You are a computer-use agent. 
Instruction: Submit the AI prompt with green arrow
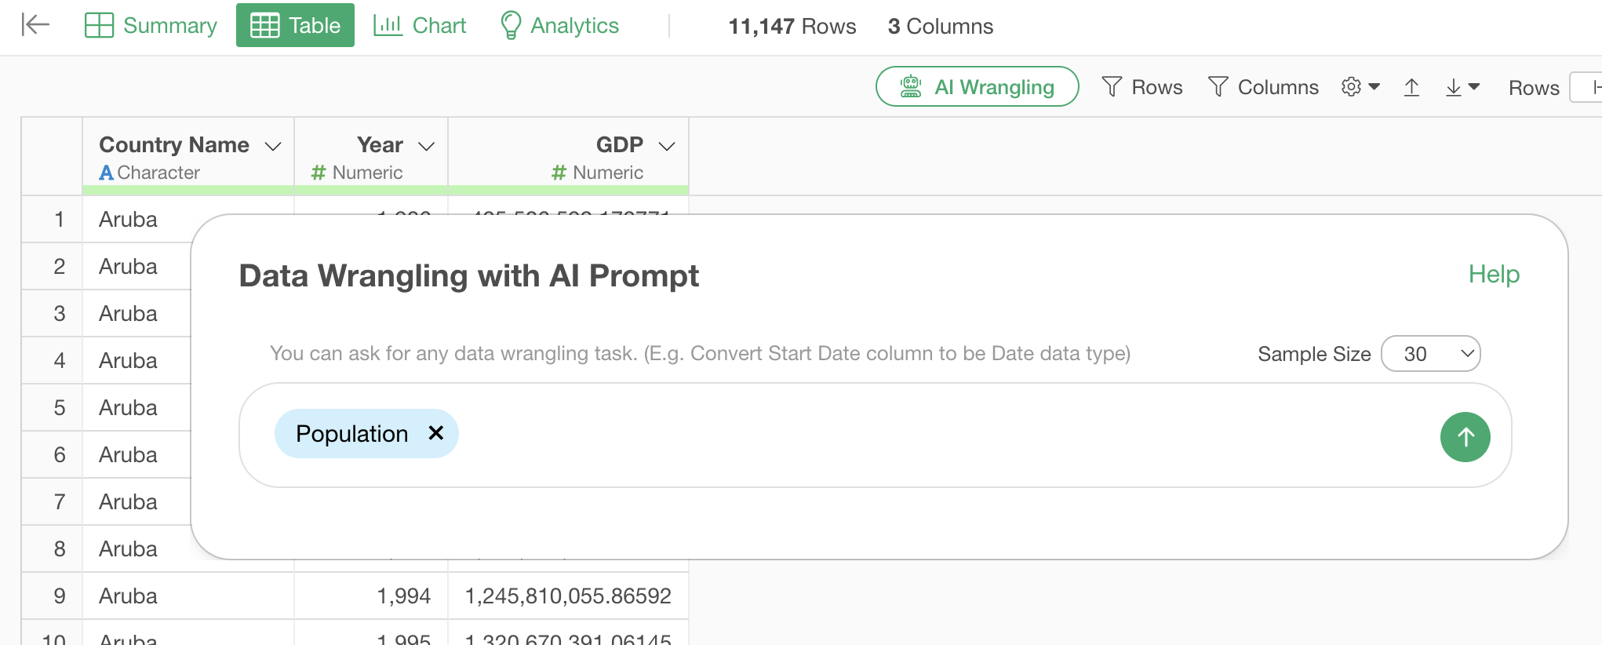click(x=1465, y=437)
